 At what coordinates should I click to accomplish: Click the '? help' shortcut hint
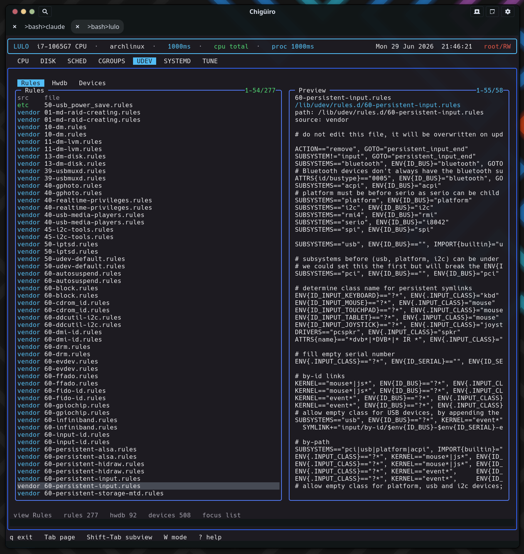pos(210,537)
